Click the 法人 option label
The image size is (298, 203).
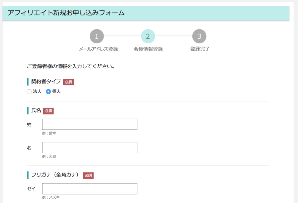(x=37, y=92)
